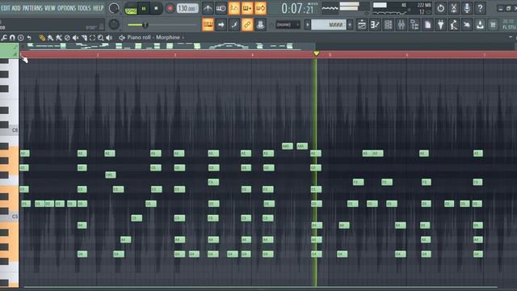Select the Slice tool

tap(84, 38)
